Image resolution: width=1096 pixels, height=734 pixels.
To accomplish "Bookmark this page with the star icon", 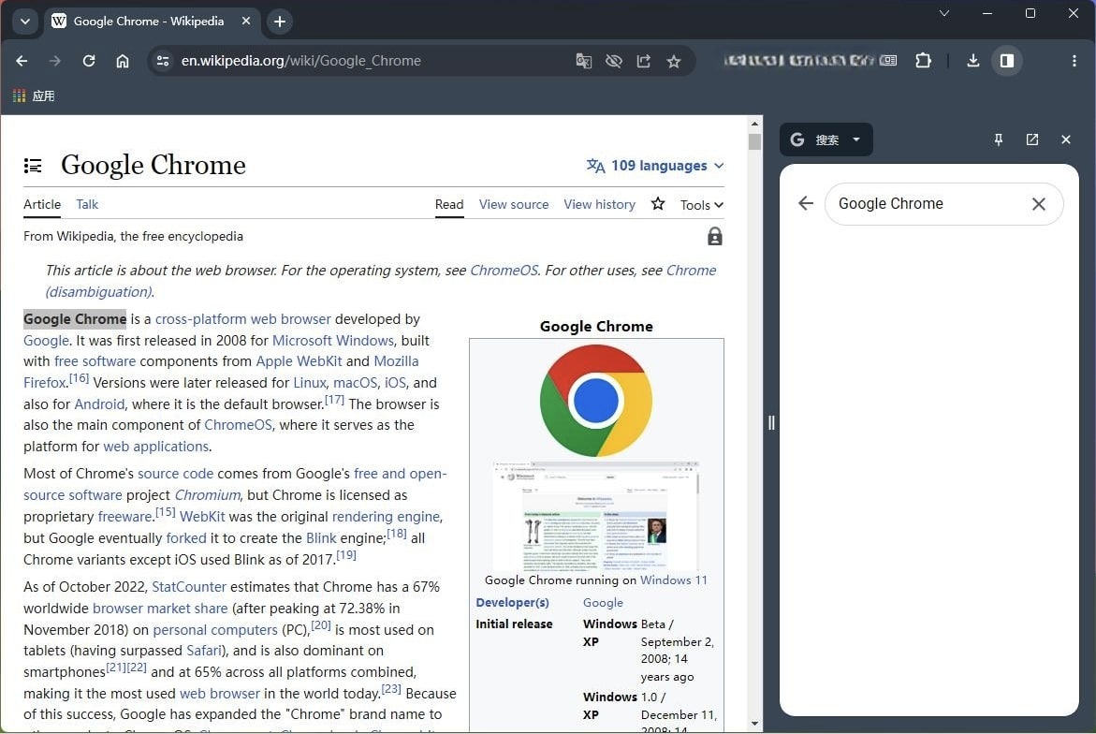I will point(674,61).
